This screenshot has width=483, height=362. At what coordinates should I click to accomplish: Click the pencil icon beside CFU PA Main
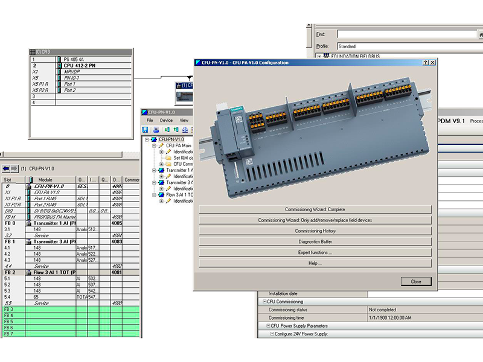(x=161, y=145)
